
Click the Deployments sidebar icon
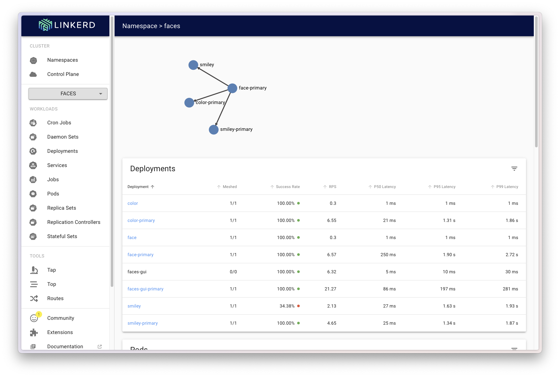click(x=33, y=151)
